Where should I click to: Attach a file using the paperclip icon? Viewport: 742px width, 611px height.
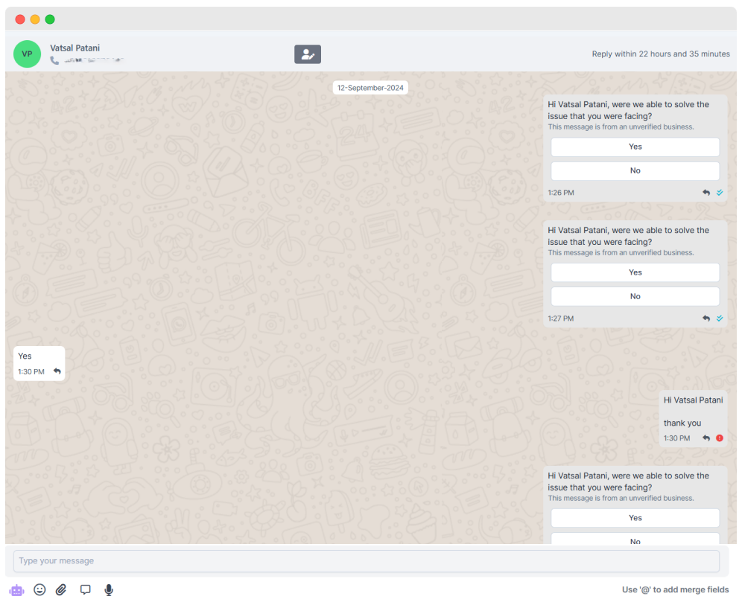60,589
